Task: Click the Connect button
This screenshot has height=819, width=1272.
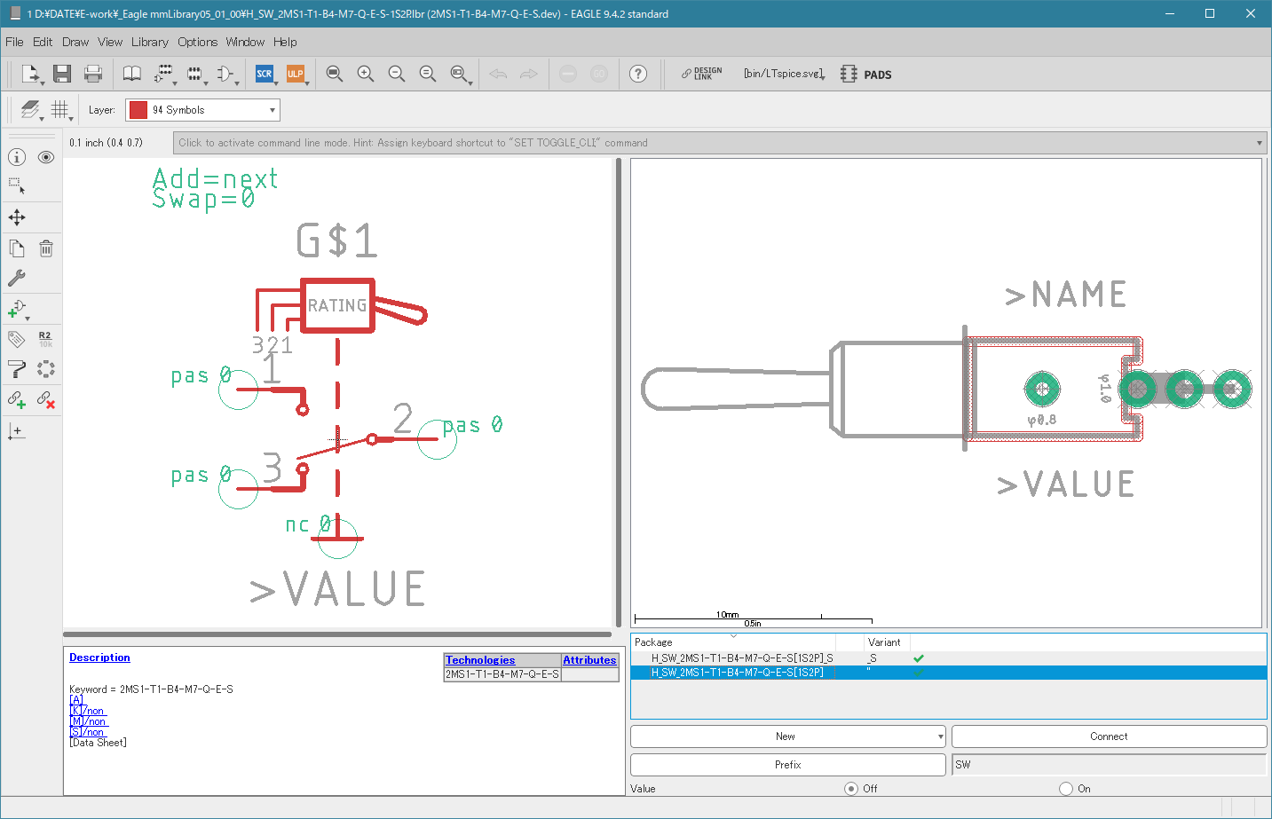Action: 1109,736
